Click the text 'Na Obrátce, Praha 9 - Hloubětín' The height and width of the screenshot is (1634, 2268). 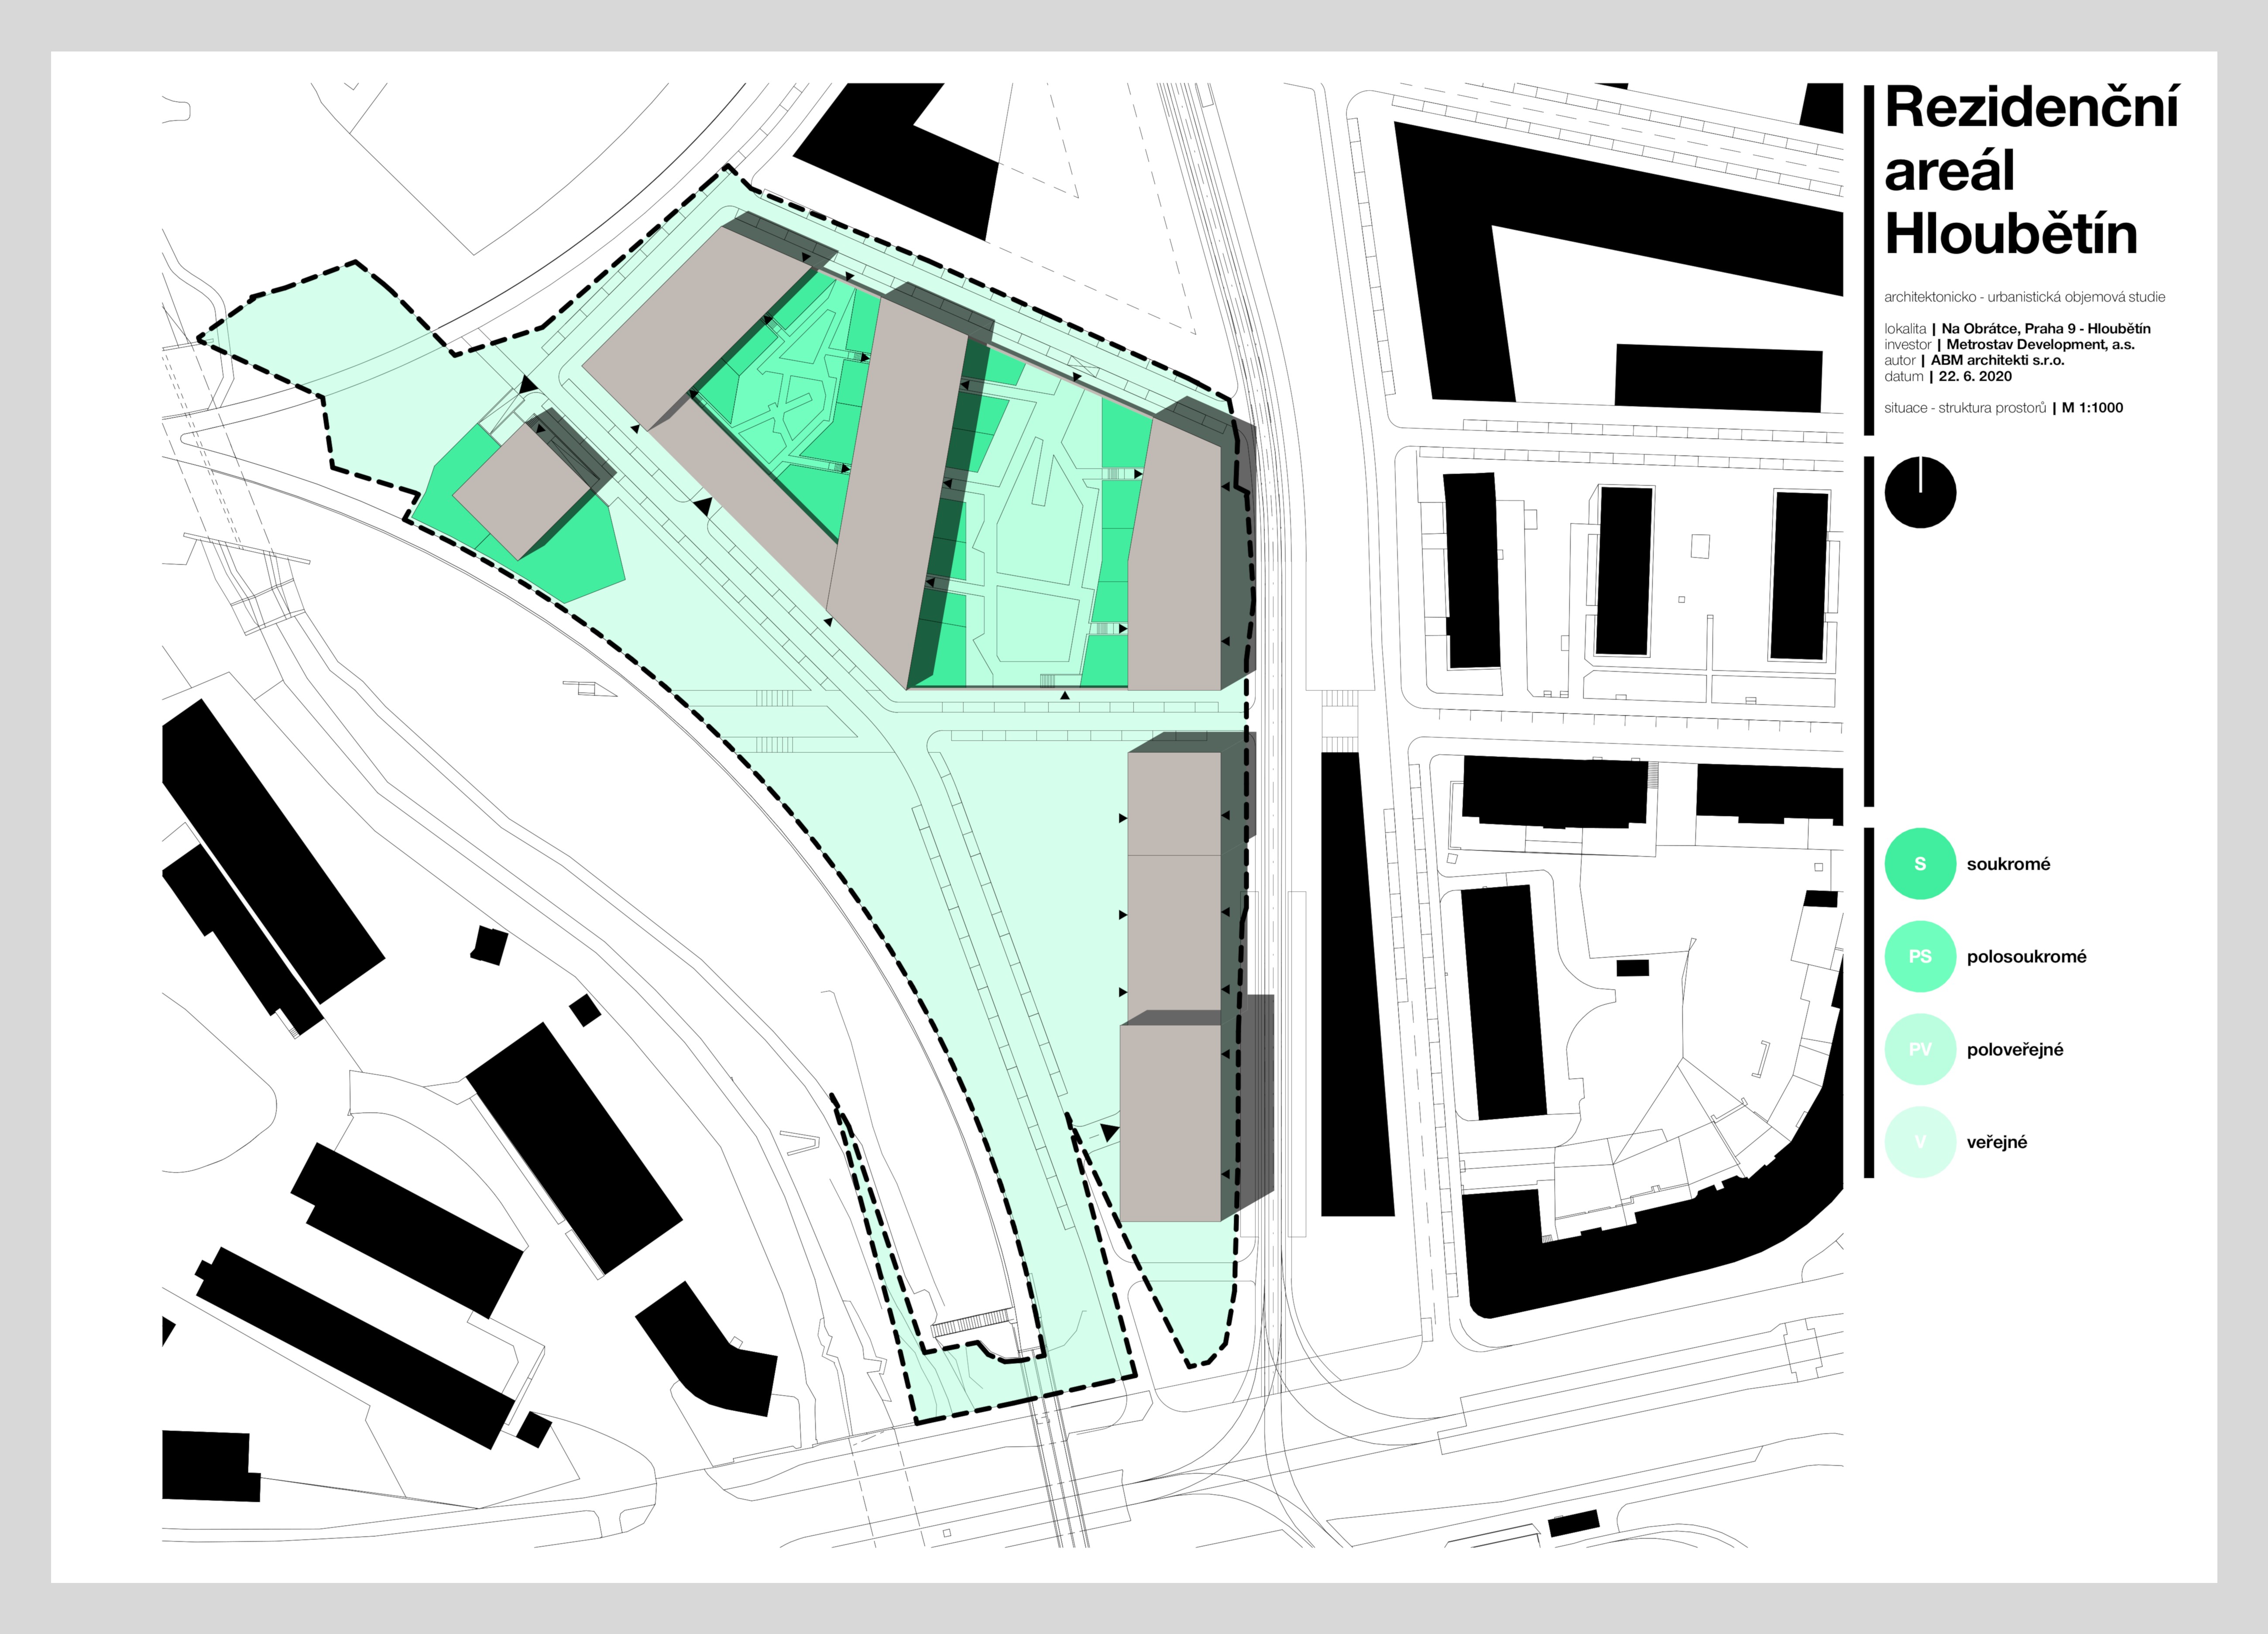click(x=2046, y=329)
